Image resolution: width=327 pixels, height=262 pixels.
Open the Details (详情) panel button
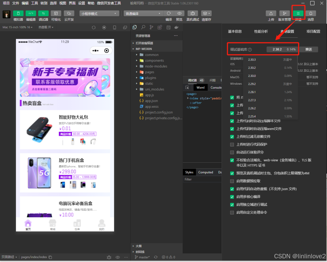(298, 13)
